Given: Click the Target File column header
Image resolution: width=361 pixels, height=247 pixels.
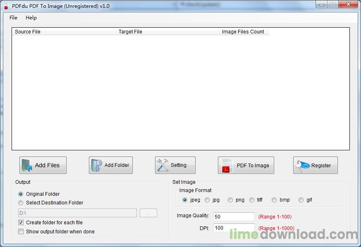Looking at the screenshot, I should (167, 32).
